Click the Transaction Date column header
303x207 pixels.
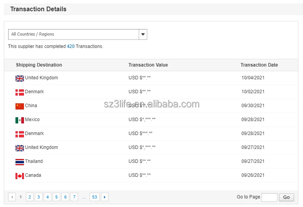[x=259, y=65]
